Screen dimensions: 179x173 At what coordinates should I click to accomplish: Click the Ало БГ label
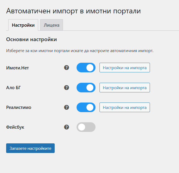pos(13,88)
